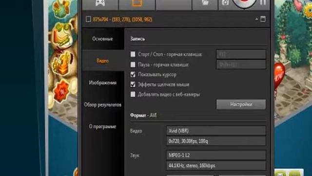Click the dashed rectangle selection icon

(x=88, y=20)
